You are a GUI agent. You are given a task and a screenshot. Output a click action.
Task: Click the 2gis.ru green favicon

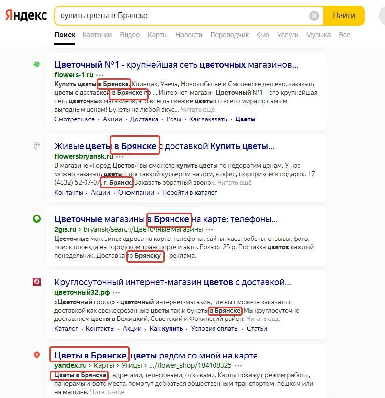coord(36,219)
